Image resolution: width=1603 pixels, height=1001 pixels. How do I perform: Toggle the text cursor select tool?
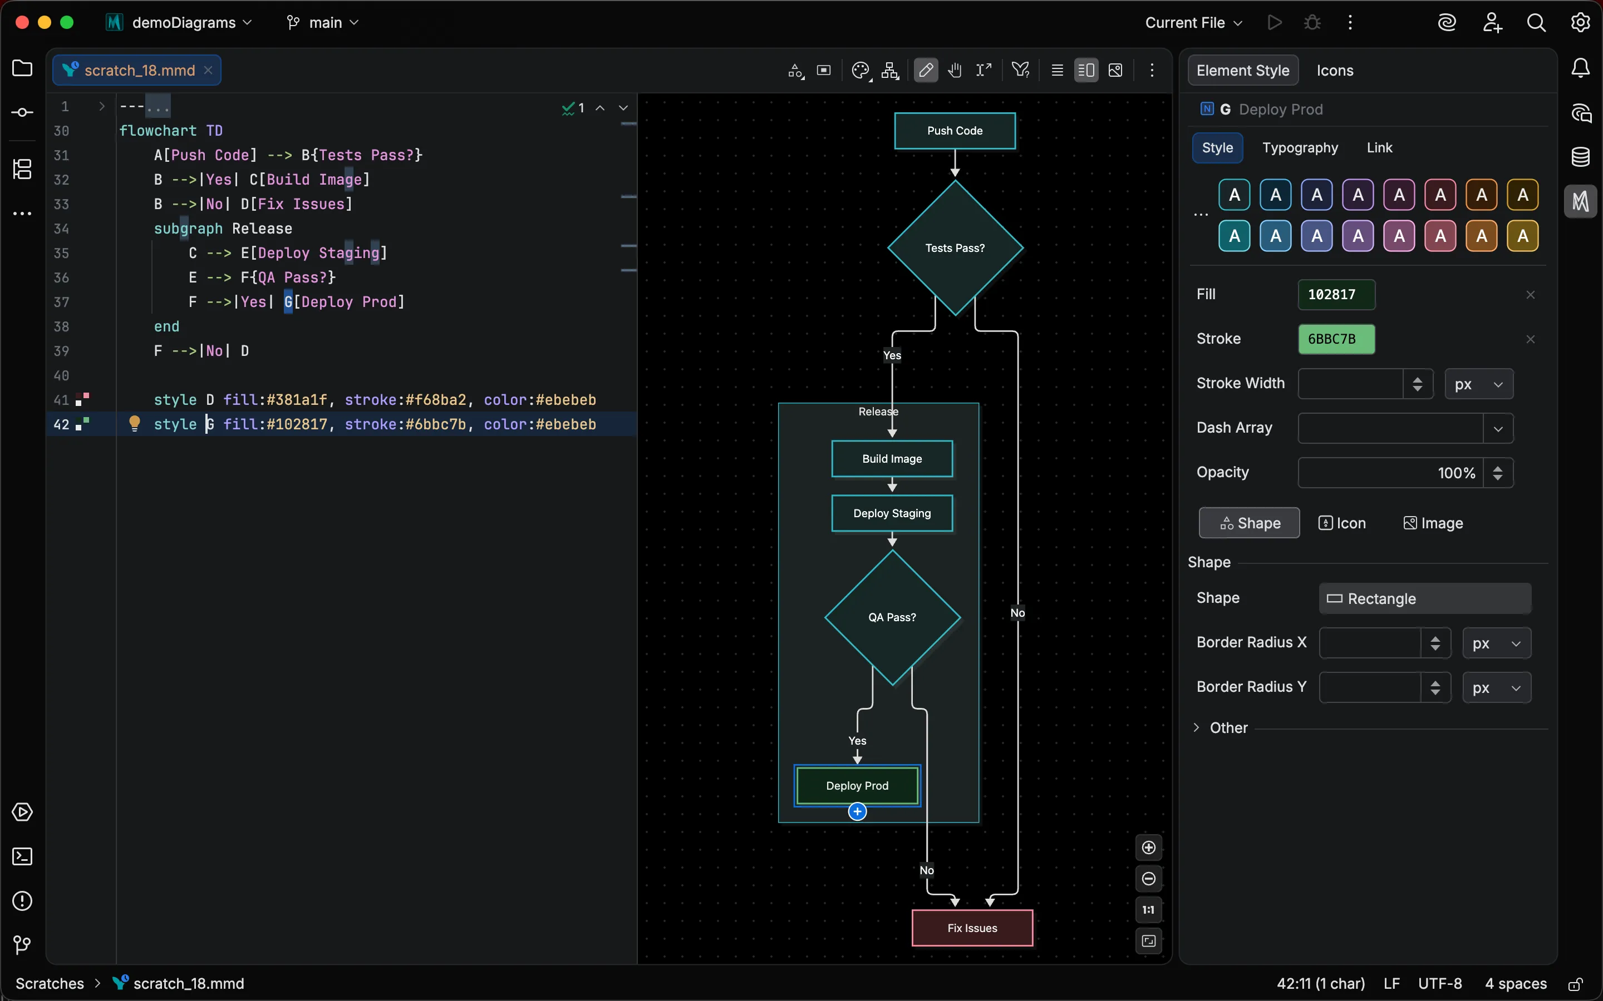[x=984, y=71]
